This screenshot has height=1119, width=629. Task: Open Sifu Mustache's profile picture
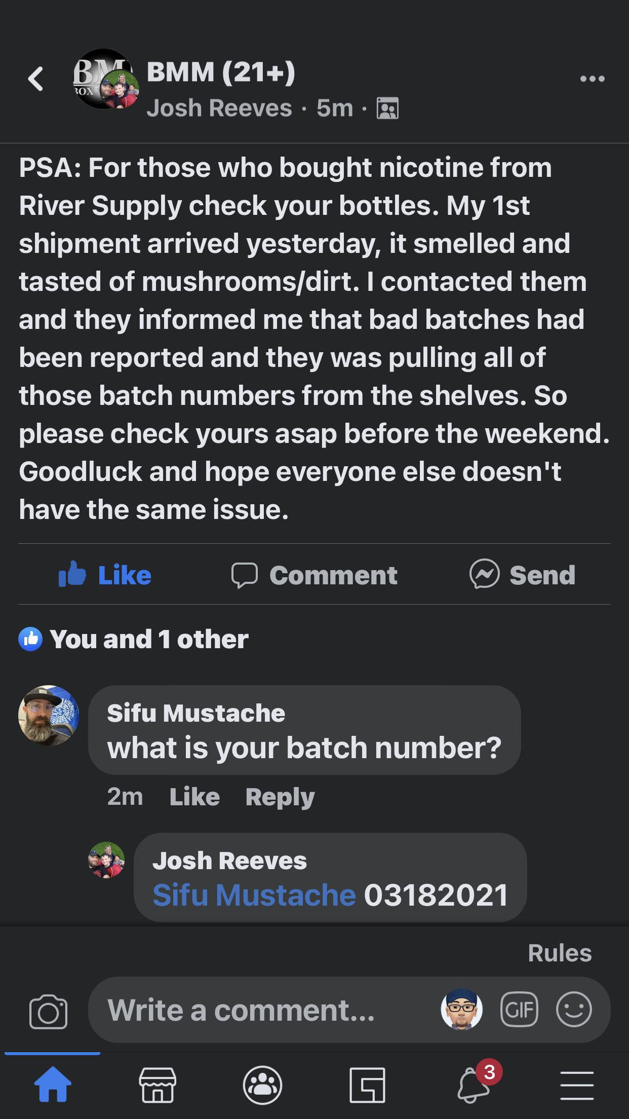[49, 715]
